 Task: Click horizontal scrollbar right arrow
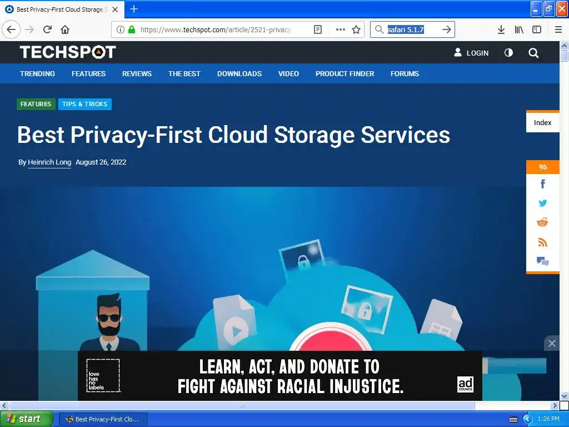tap(555, 405)
